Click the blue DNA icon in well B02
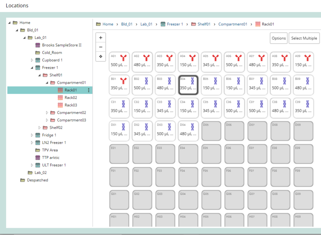The image size is (321, 235). click(146, 82)
